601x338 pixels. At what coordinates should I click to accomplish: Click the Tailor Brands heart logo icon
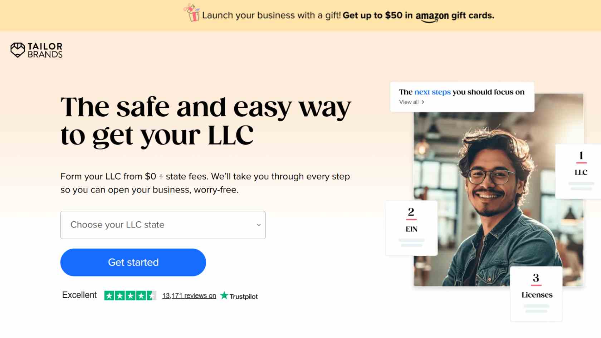[18, 50]
